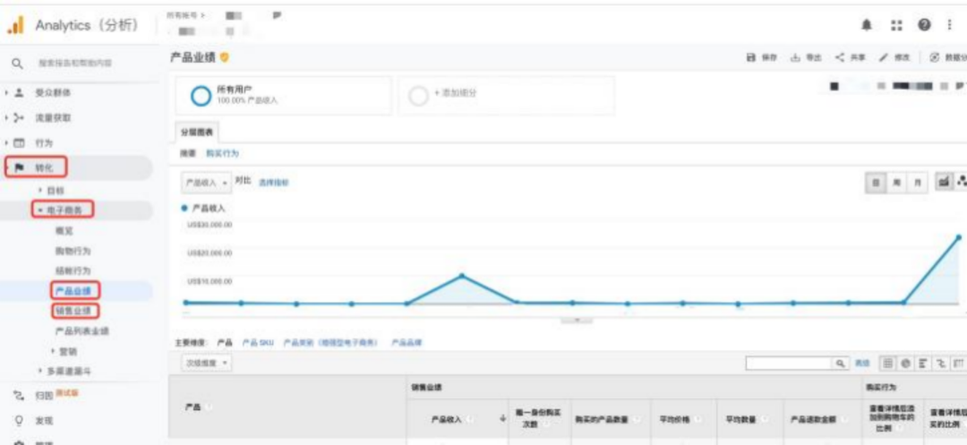
Task: Open the 产品列表业绩 report
Action: (82, 331)
